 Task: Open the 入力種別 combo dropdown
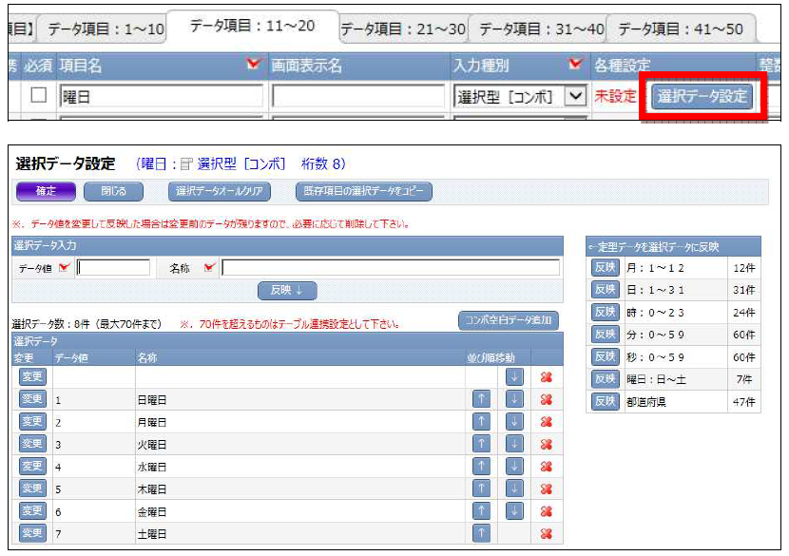tap(574, 96)
